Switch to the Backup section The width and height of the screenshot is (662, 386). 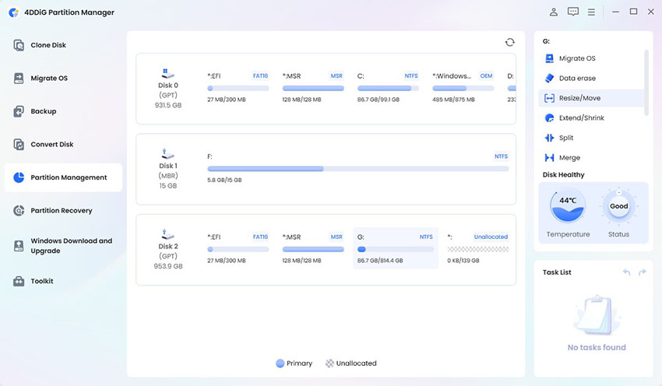pyautogui.click(x=44, y=111)
